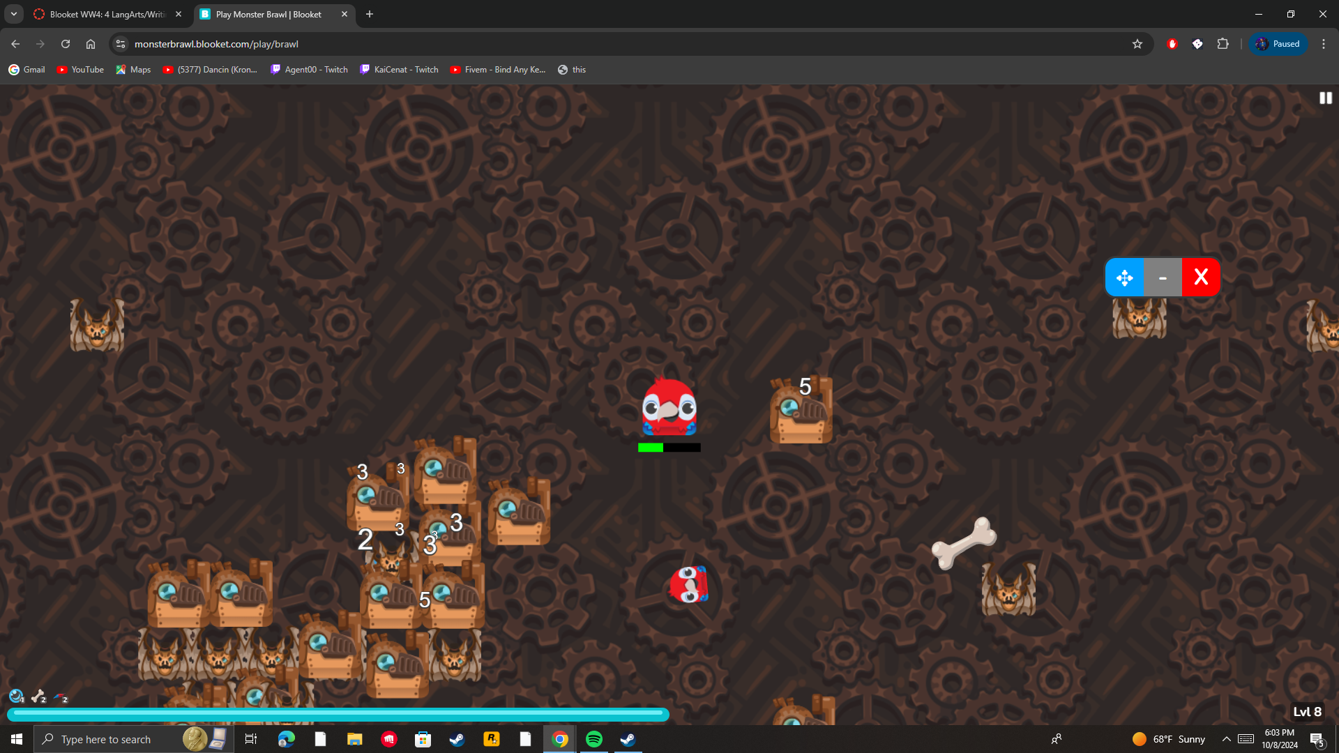Click the cyan experience progress bar

point(338,713)
